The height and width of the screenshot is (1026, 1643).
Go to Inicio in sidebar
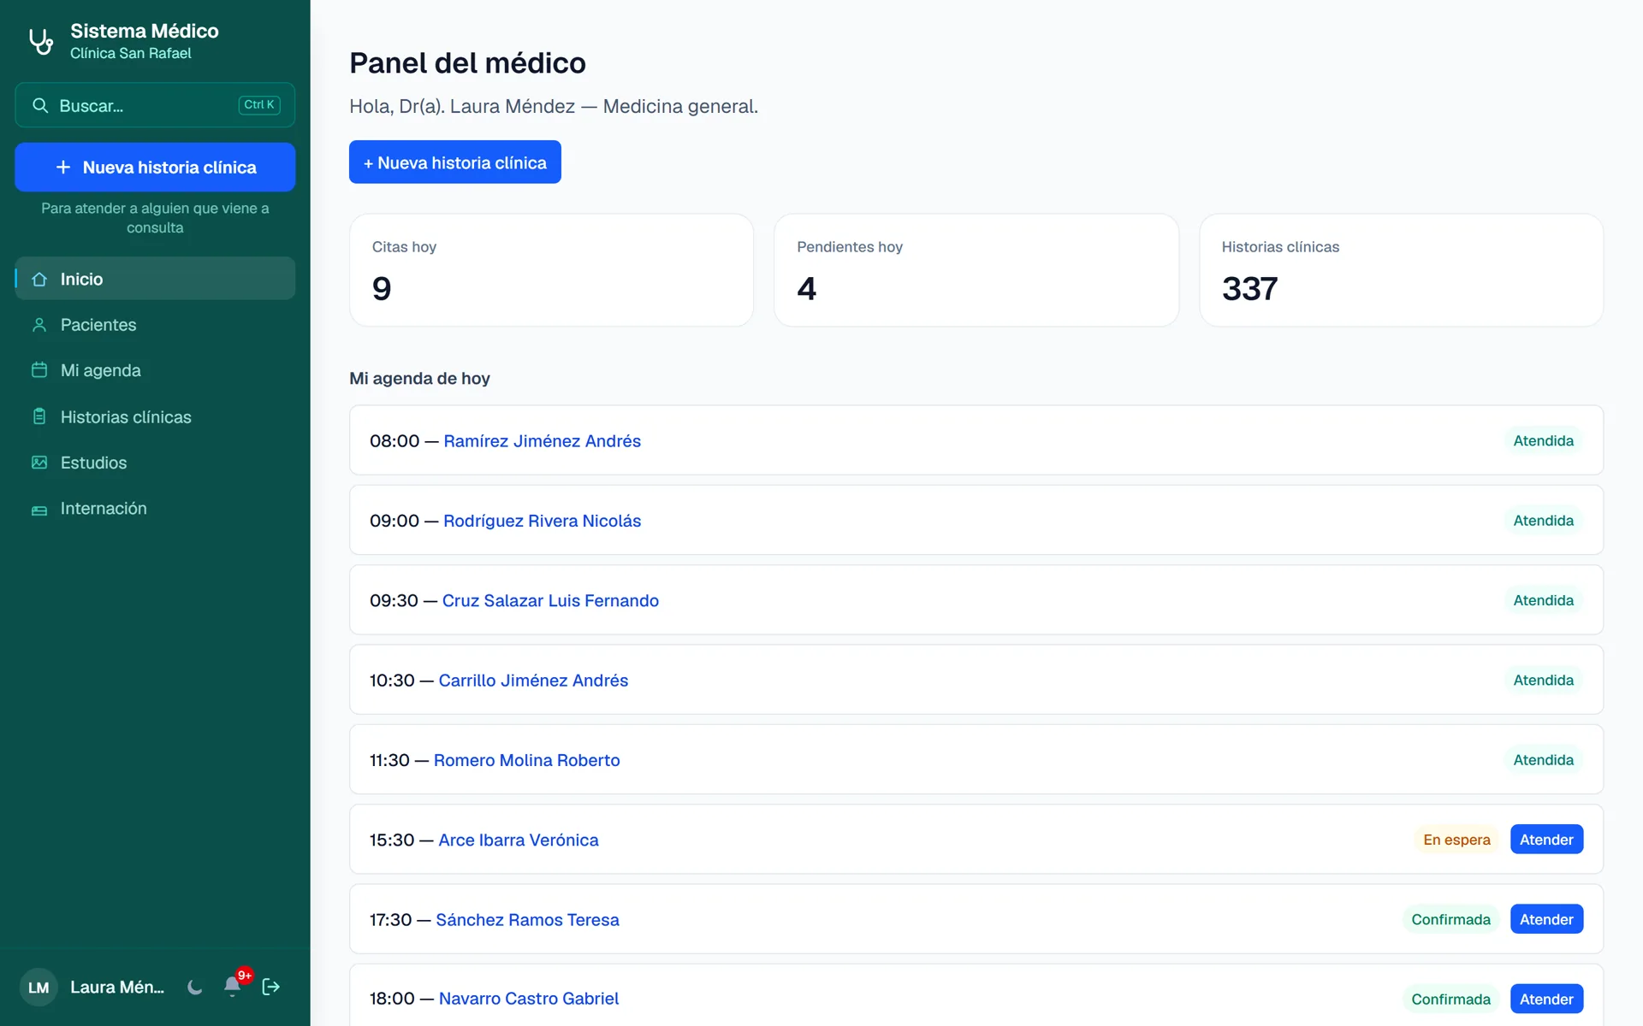point(155,279)
